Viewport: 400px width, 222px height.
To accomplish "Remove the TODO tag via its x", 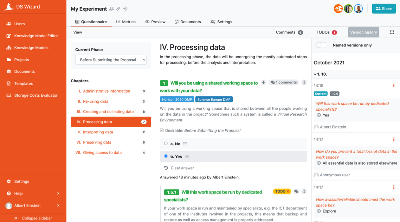I will (x=288, y=191).
